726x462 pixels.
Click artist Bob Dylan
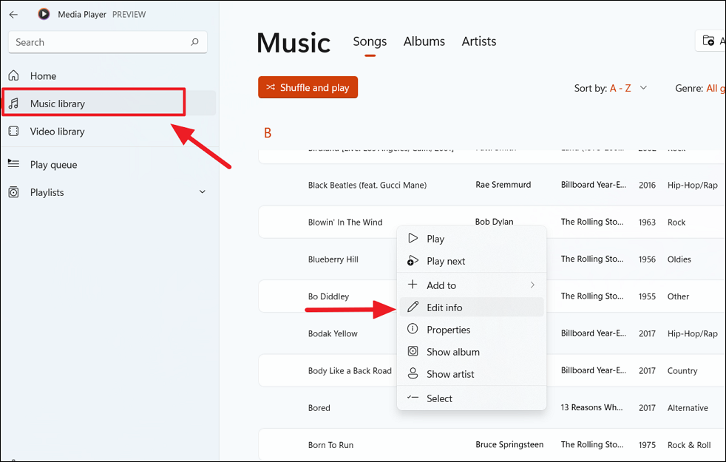click(x=494, y=222)
